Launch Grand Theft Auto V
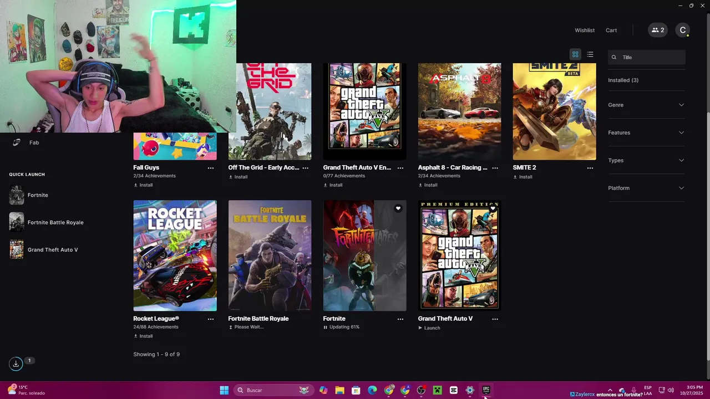The height and width of the screenshot is (399, 710). (429, 328)
